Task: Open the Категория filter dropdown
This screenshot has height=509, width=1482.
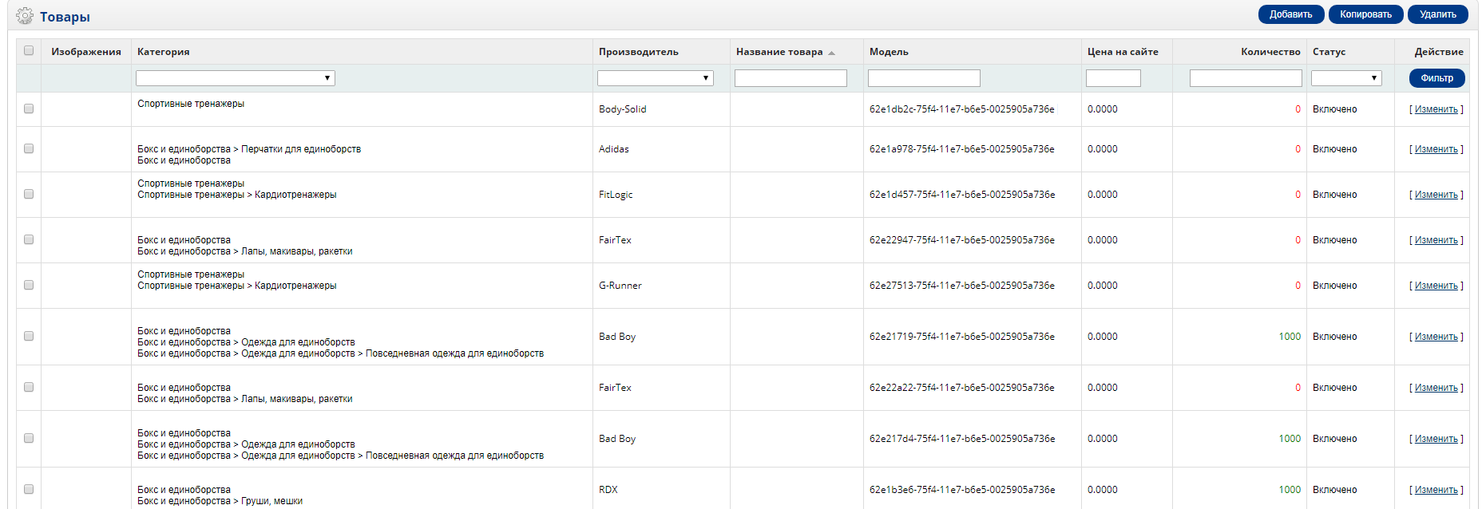Action: click(236, 78)
